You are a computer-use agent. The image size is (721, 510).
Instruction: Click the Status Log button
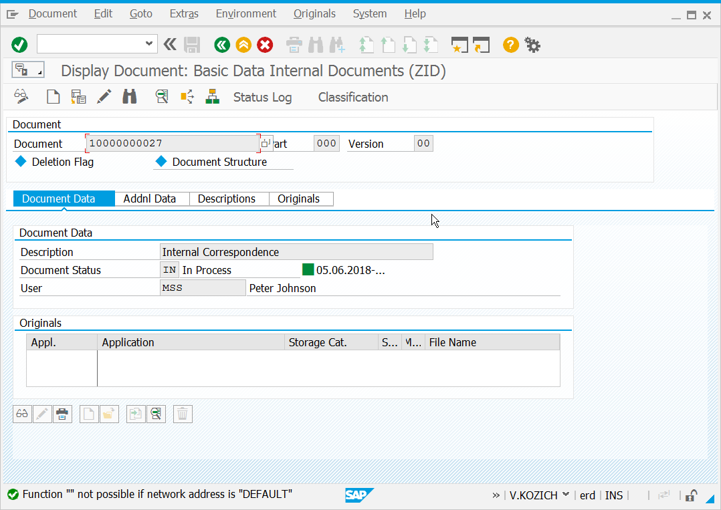click(x=263, y=98)
